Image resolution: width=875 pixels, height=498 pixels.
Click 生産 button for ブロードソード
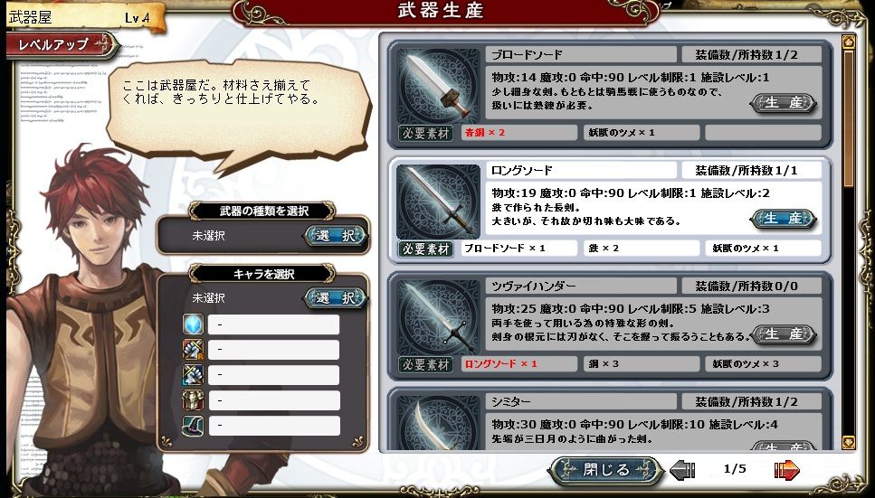[783, 103]
